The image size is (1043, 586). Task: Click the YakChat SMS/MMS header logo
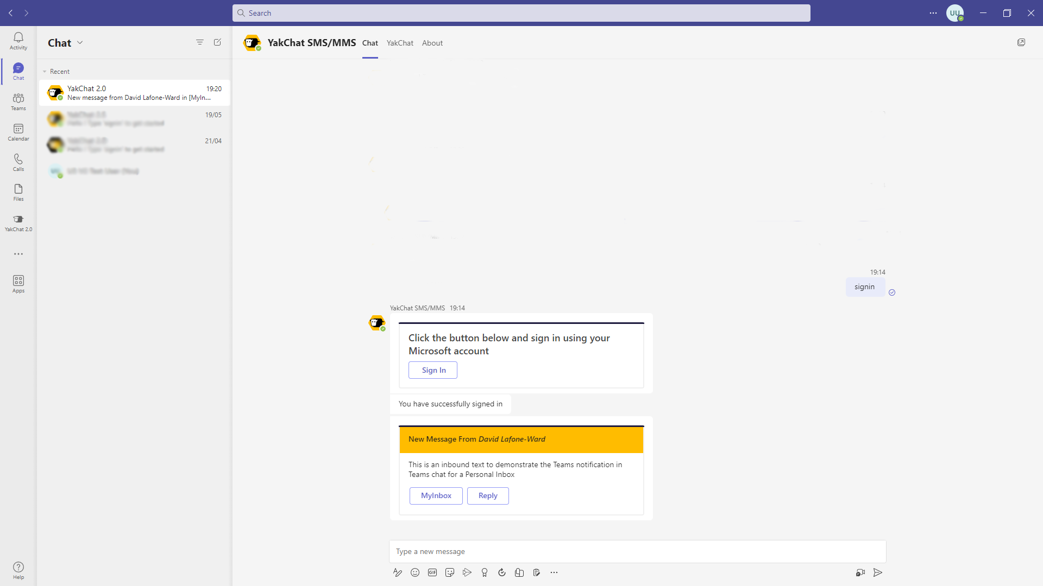coord(252,43)
